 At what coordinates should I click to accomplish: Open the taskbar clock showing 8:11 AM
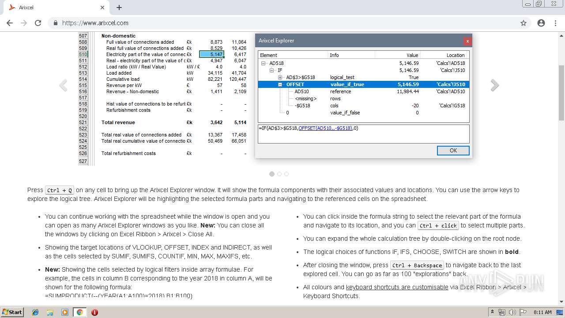(x=542, y=312)
